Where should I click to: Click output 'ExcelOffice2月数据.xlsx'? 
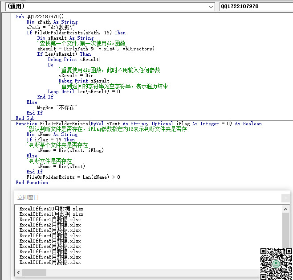50,225
